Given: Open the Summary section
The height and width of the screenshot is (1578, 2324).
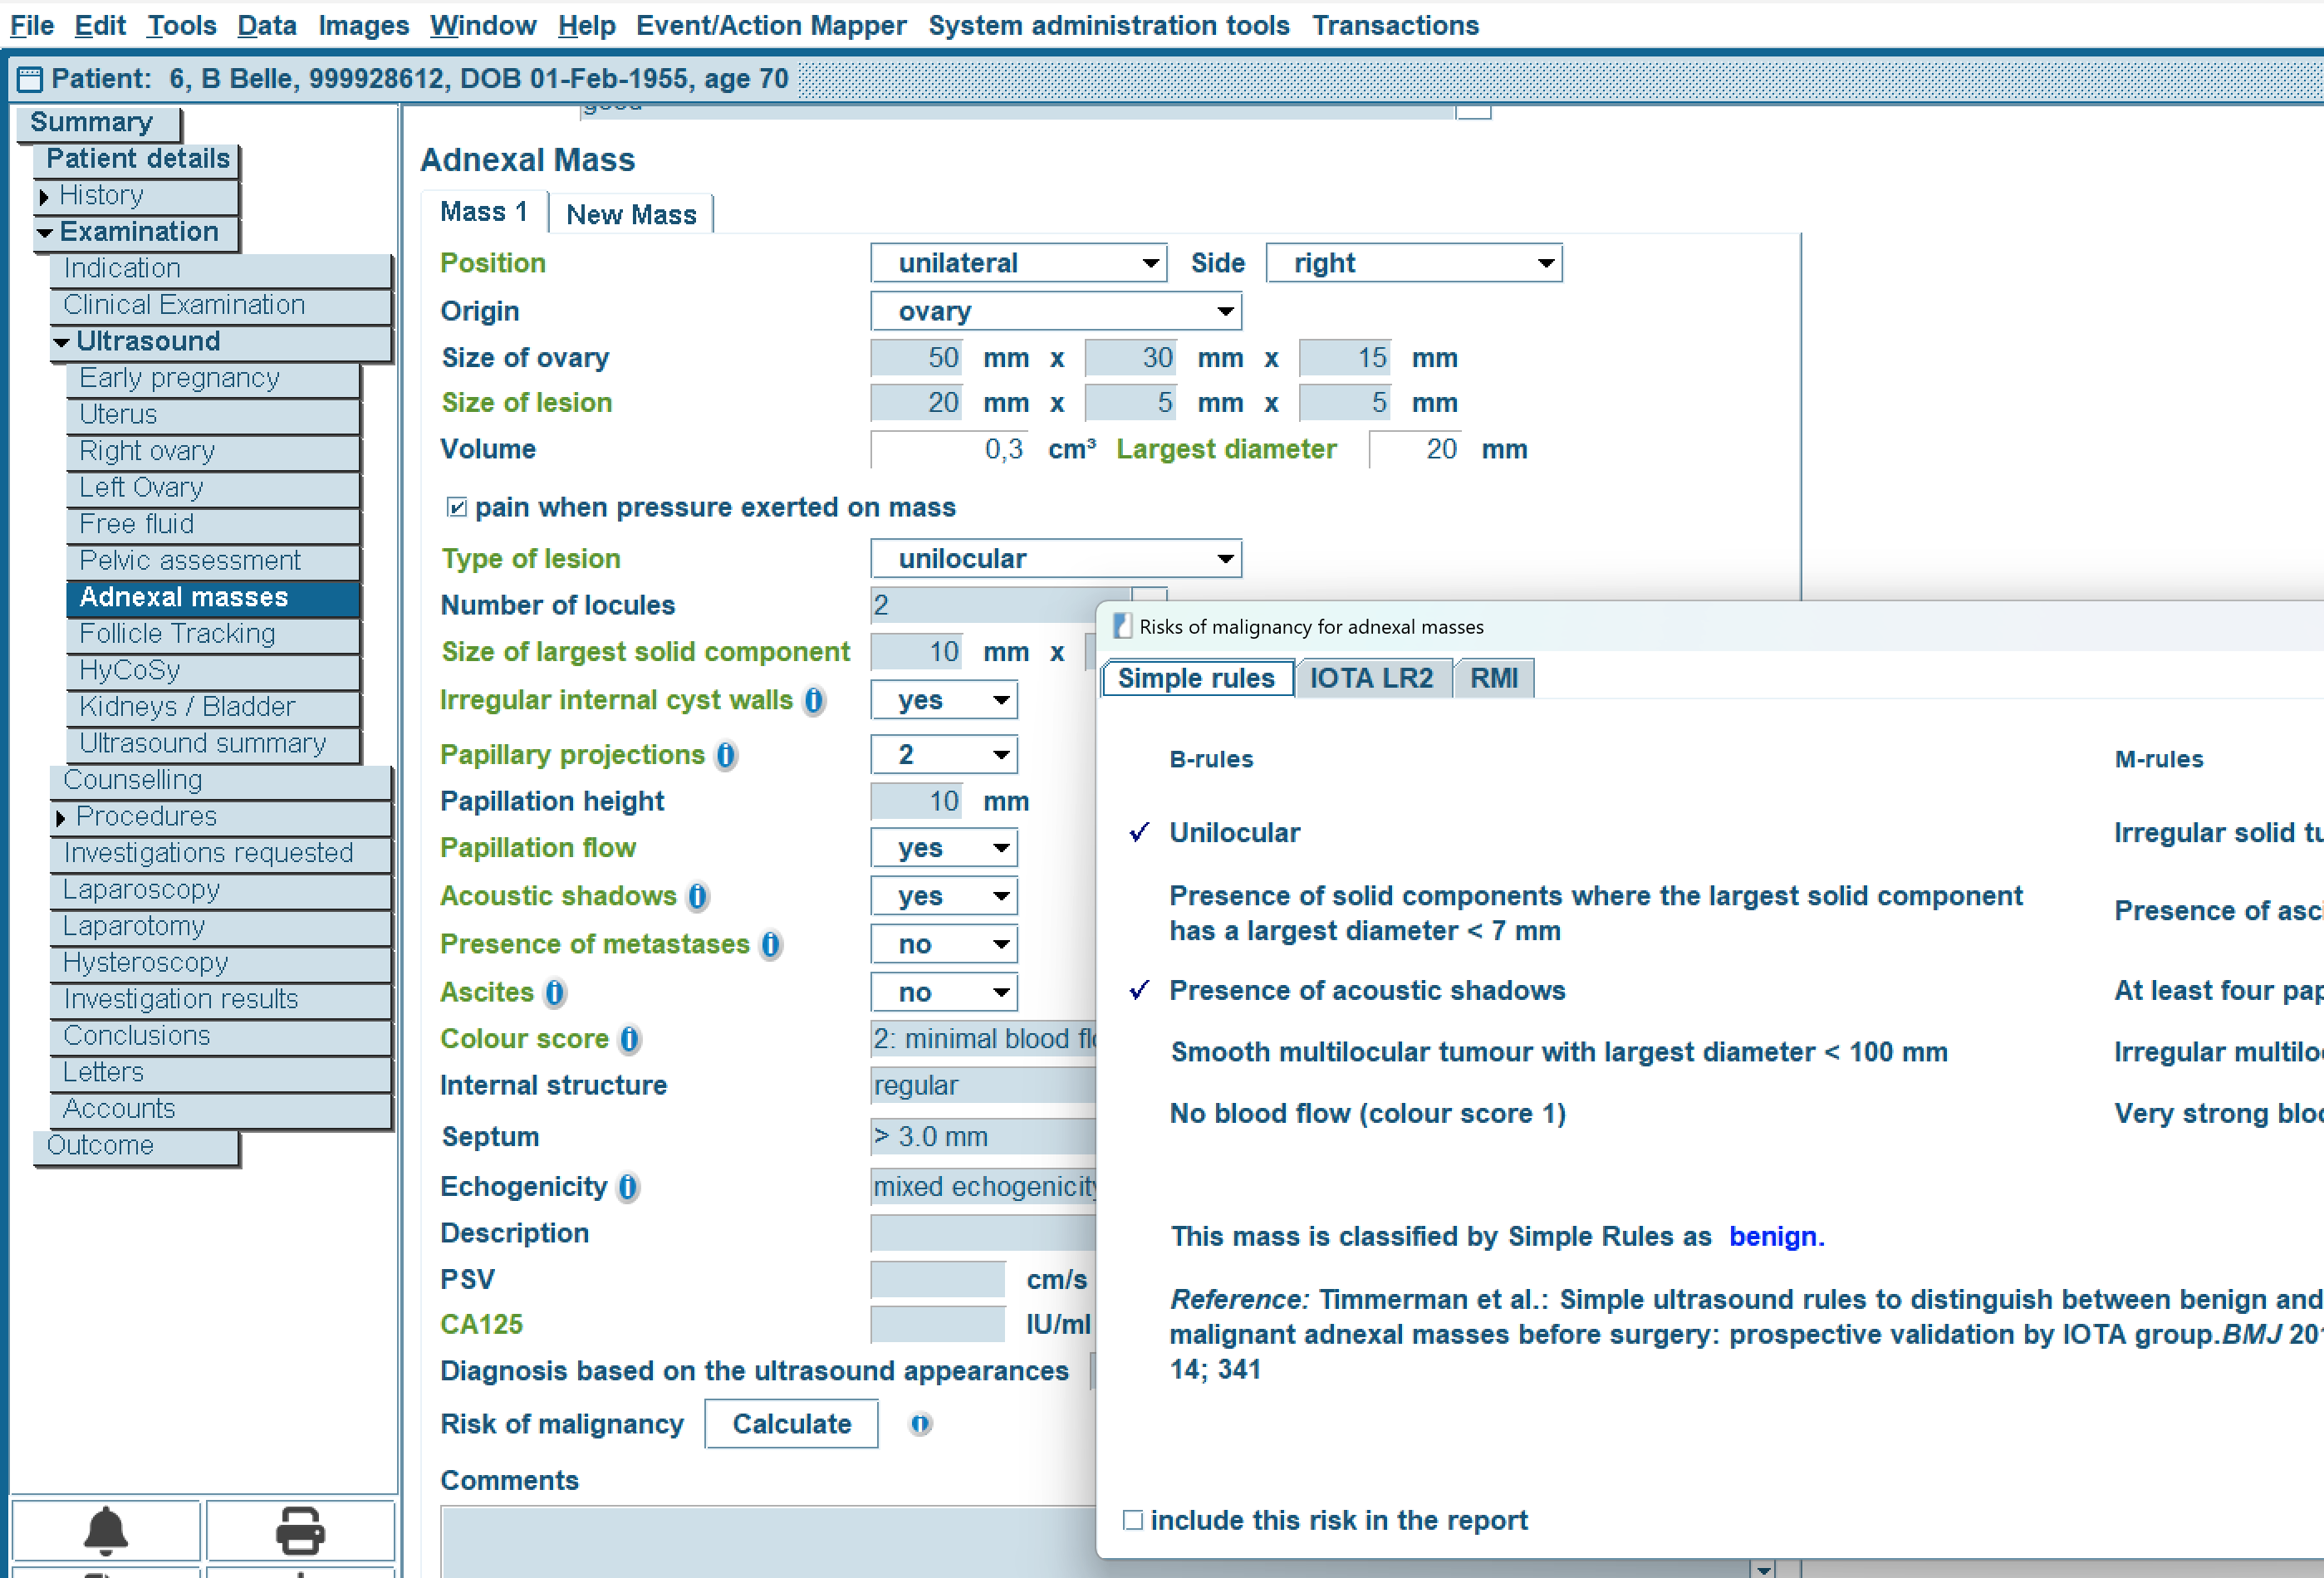Looking at the screenshot, I should click(97, 122).
